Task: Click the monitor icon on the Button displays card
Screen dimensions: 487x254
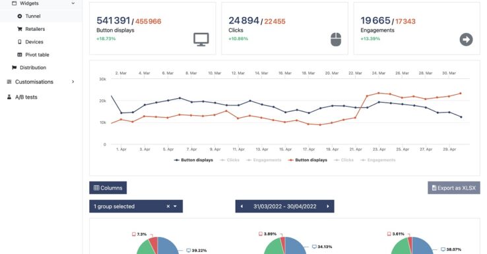Action: pyautogui.click(x=201, y=39)
